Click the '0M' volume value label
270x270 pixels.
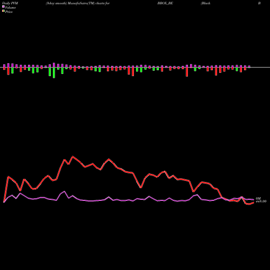[x=258, y=198]
